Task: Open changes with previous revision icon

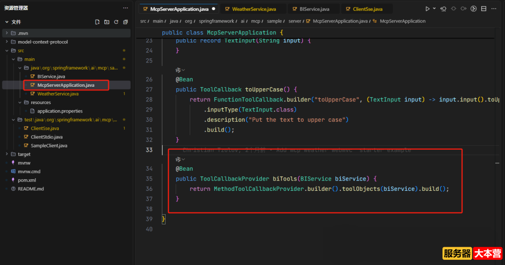Action: (443, 9)
